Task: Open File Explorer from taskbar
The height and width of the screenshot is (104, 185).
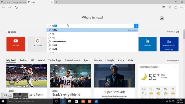Action: [70, 101]
